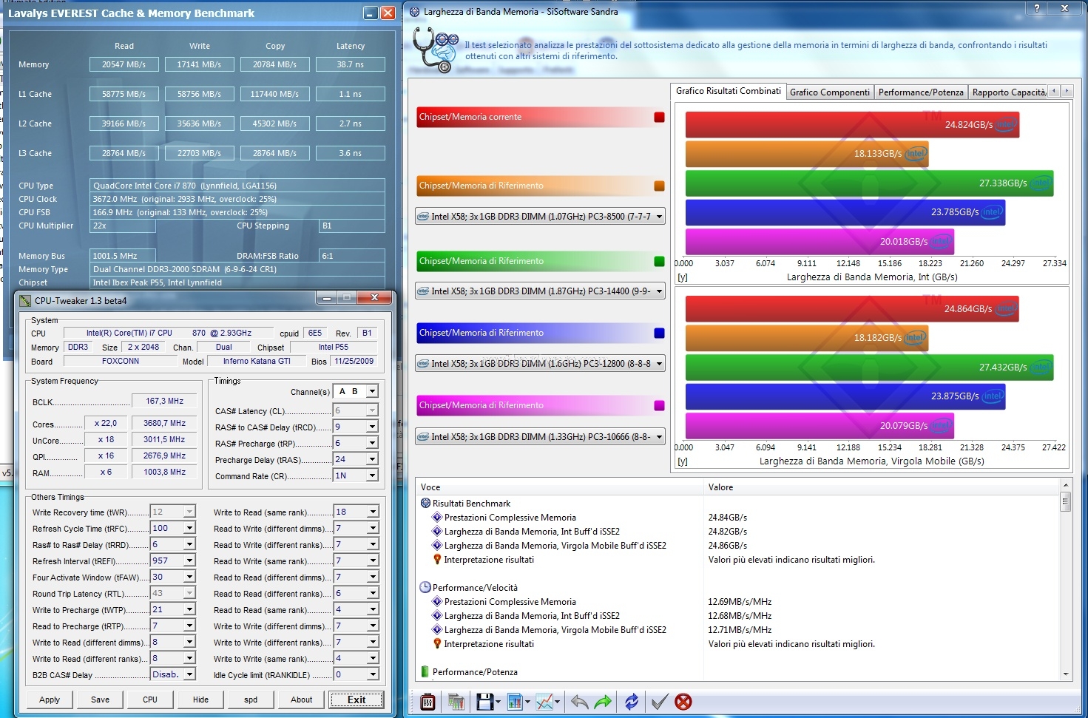
Task: Click the Valore column header
Action: [x=882, y=487]
